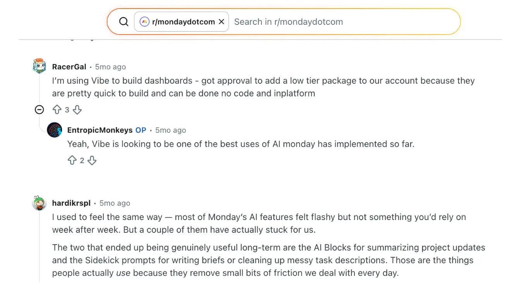Screen dimensions: 515x289
Task: Click EntropicMonkeys' profile avatar
Action: pos(55,130)
